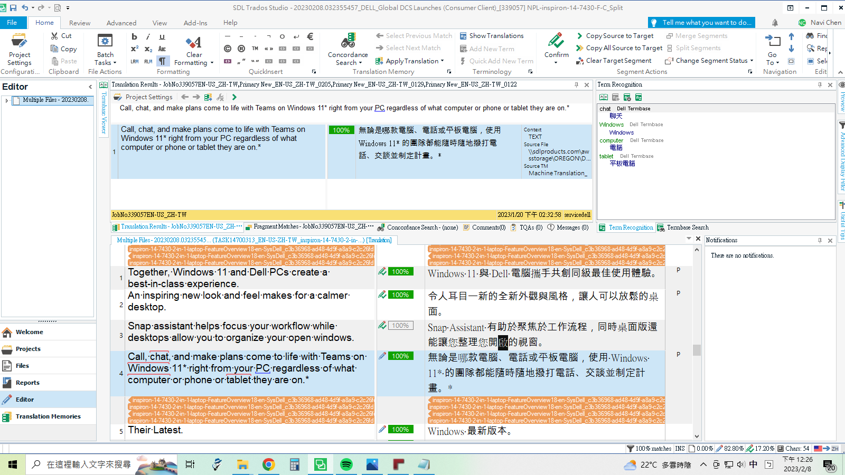845x475 pixels.
Task: Click Copy Source to Target
Action: [615, 36]
